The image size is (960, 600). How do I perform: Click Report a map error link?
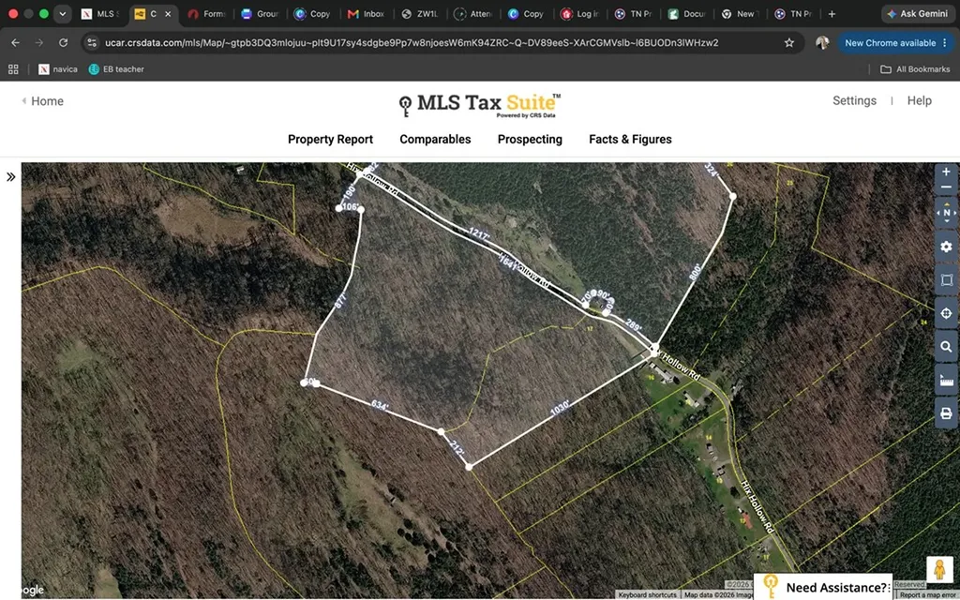point(929,594)
